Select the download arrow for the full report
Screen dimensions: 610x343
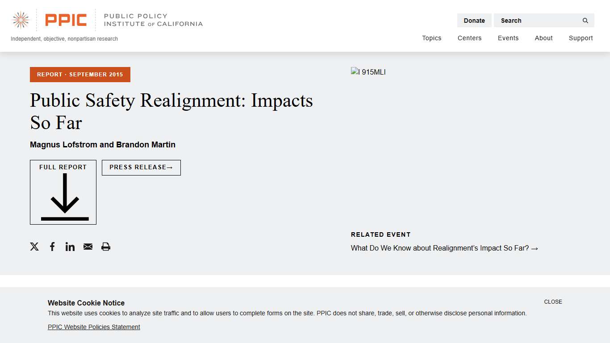pos(63,197)
